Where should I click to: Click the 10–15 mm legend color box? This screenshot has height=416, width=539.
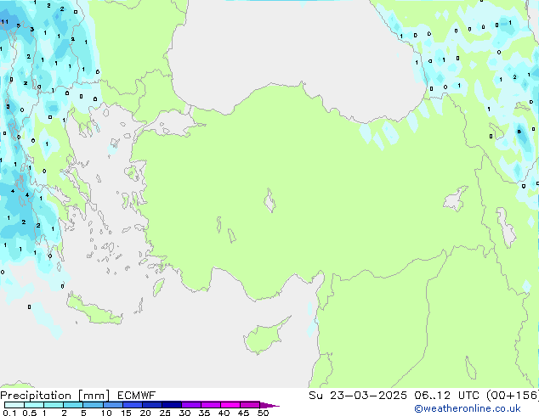click(x=113, y=405)
